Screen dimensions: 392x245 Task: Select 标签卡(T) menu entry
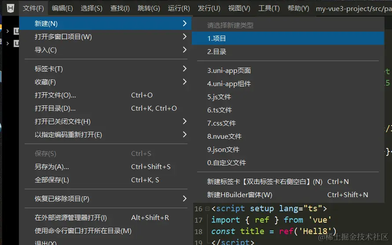(x=105, y=68)
